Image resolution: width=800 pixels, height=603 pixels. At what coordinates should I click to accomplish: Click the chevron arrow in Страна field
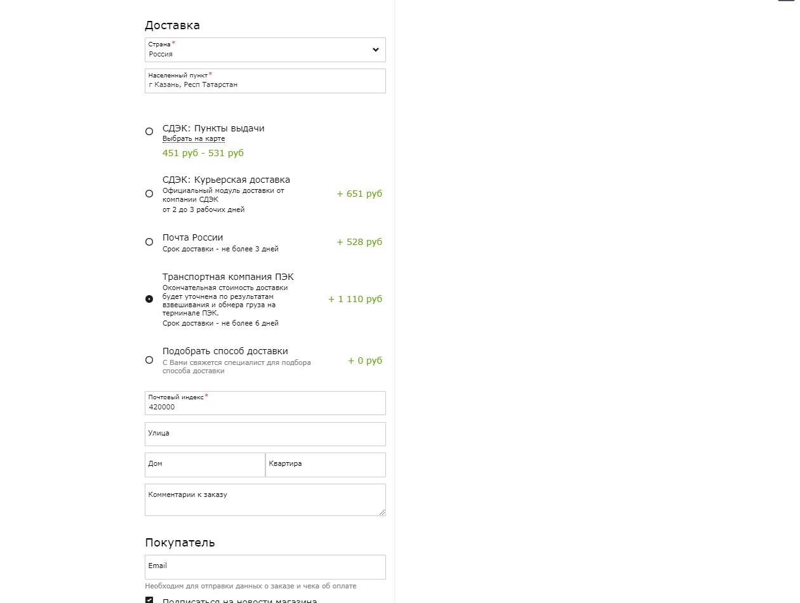point(375,50)
